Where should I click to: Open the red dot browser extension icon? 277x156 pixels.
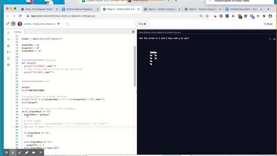[215, 16]
